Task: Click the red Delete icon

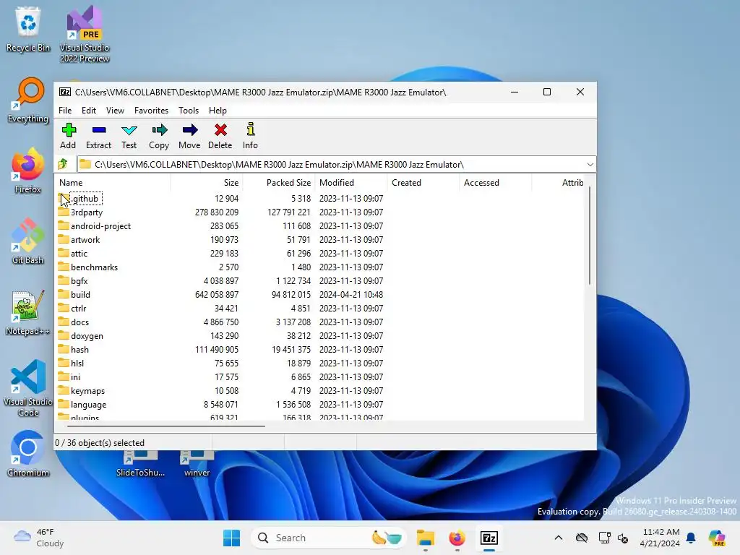Action: [220, 130]
